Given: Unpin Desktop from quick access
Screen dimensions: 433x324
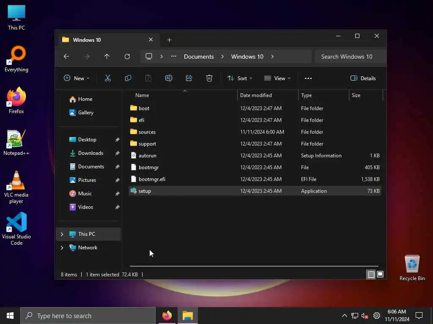Looking at the screenshot, I should [x=118, y=140].
